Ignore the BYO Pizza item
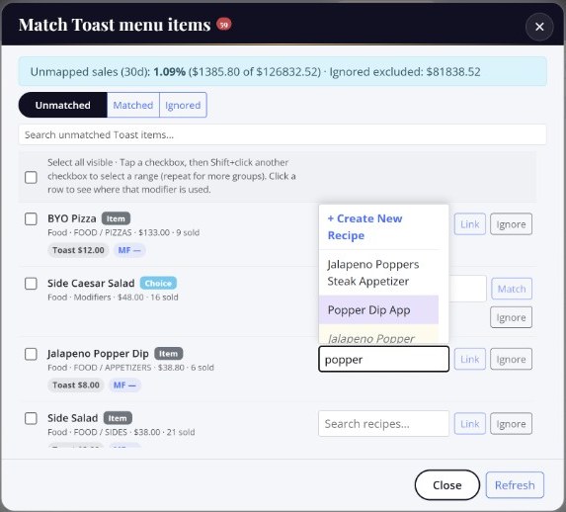 pyautogui.click(x=511, y=224)
